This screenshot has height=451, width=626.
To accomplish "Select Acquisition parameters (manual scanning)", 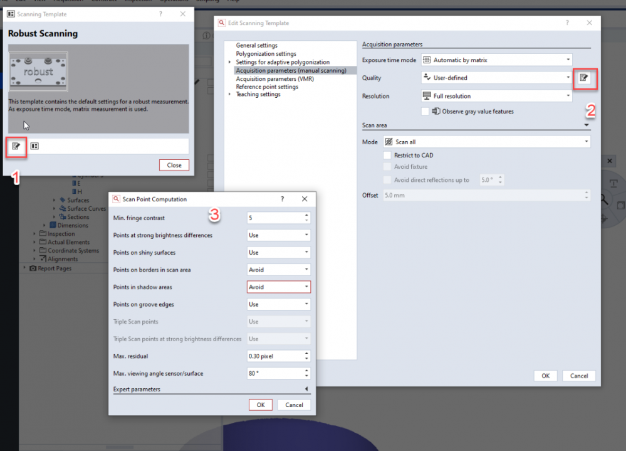I will tap(291, 70).
